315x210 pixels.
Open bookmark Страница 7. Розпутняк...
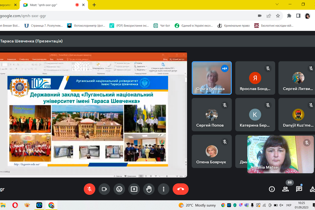coord(43,26)
